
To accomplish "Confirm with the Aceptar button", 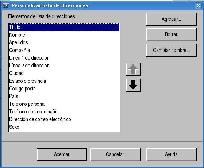I will (62, 154).
